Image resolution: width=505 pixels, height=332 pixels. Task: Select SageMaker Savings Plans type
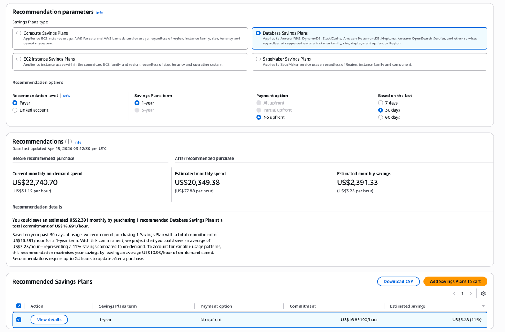(258, 59)
